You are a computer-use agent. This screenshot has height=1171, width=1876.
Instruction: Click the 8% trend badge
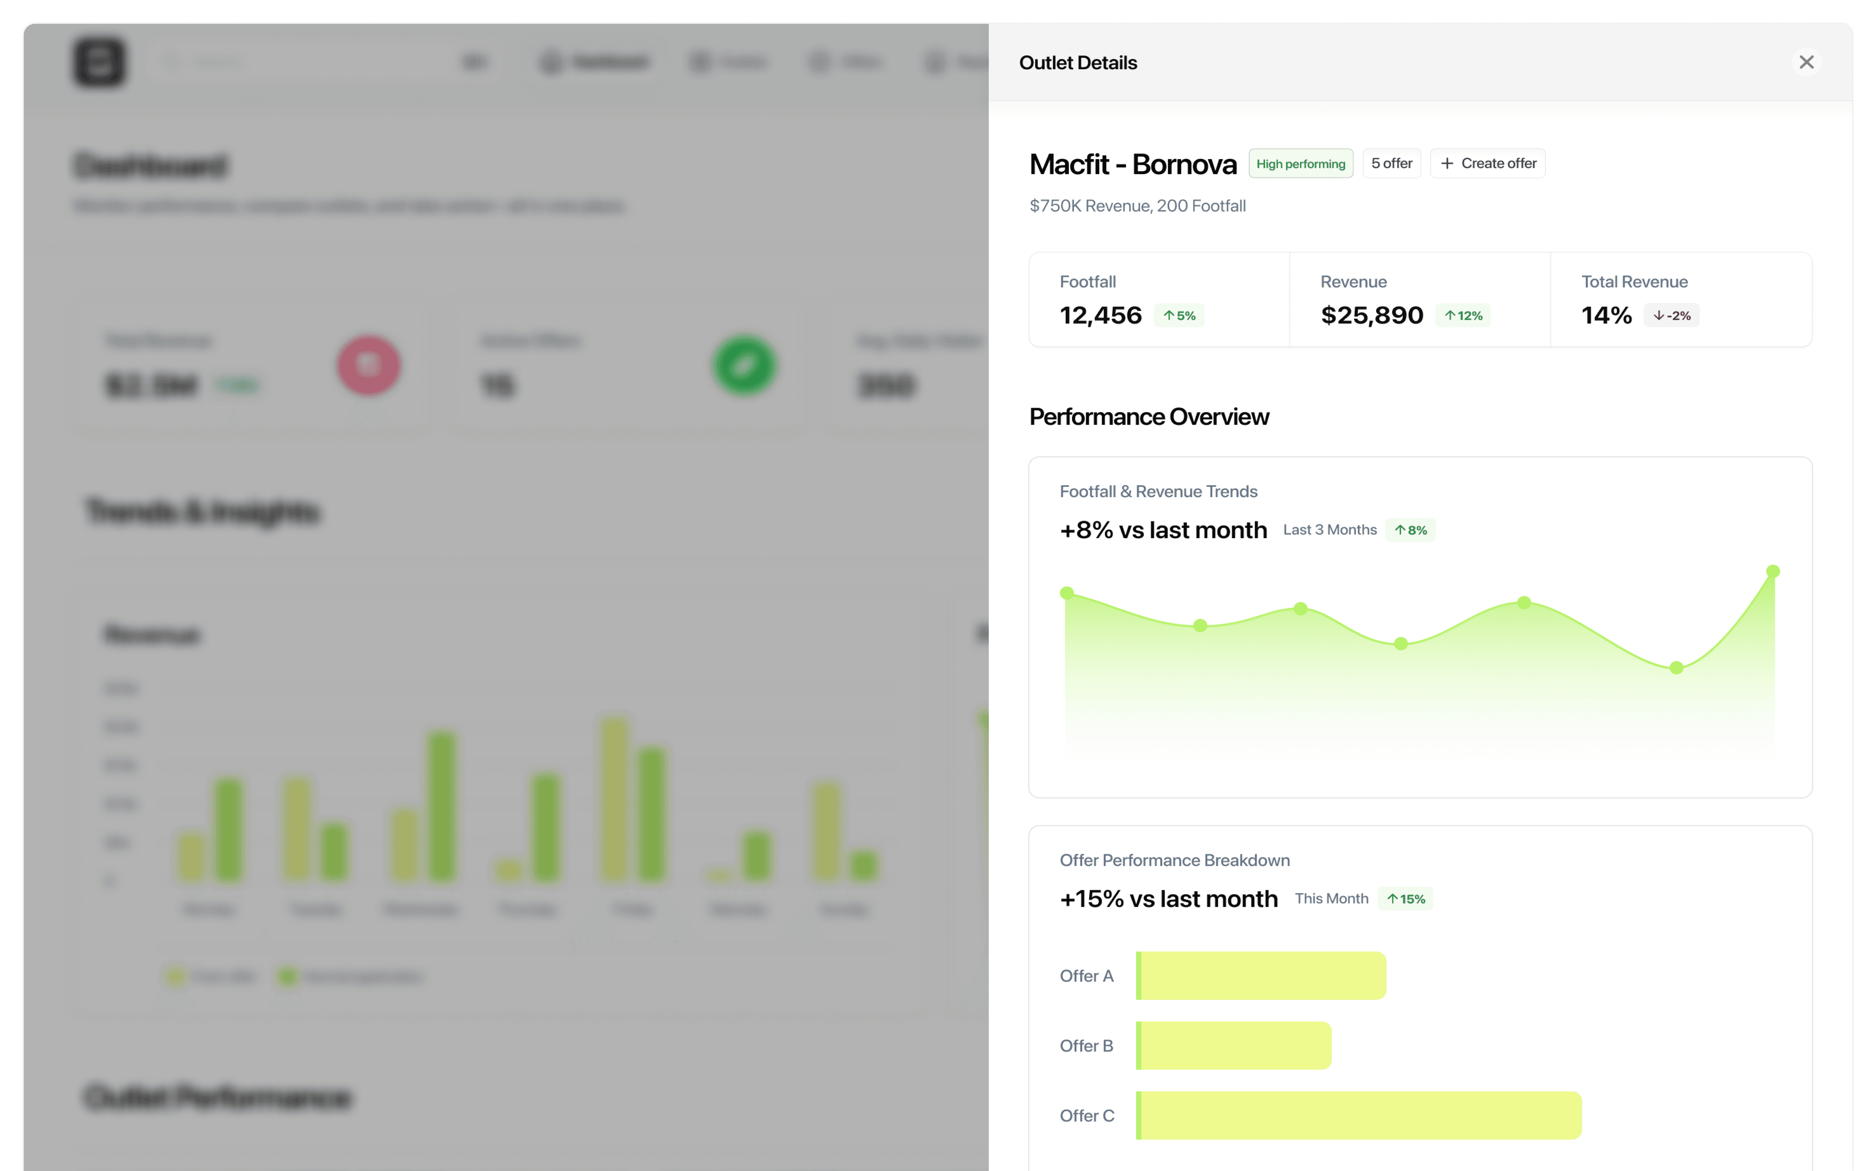pyautogui.click(x=1410, y=530)
